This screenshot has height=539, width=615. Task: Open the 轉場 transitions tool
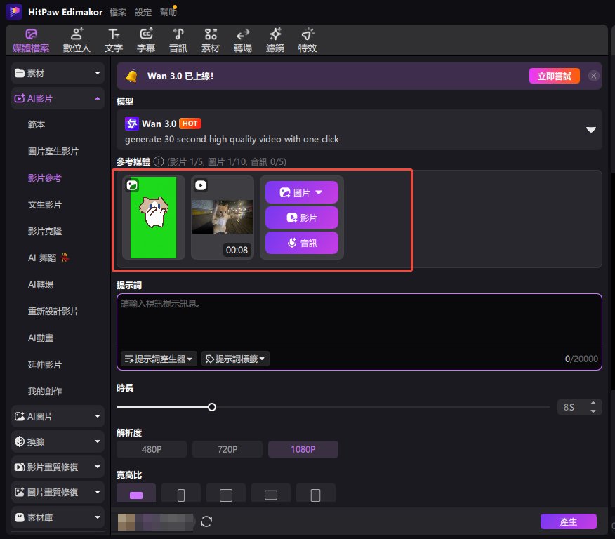tap(243, 41)
